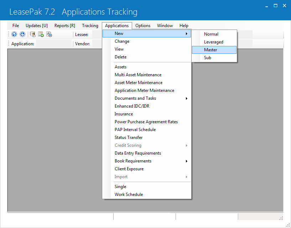Click the blue down arrow toolbar icon

[22, 34]
